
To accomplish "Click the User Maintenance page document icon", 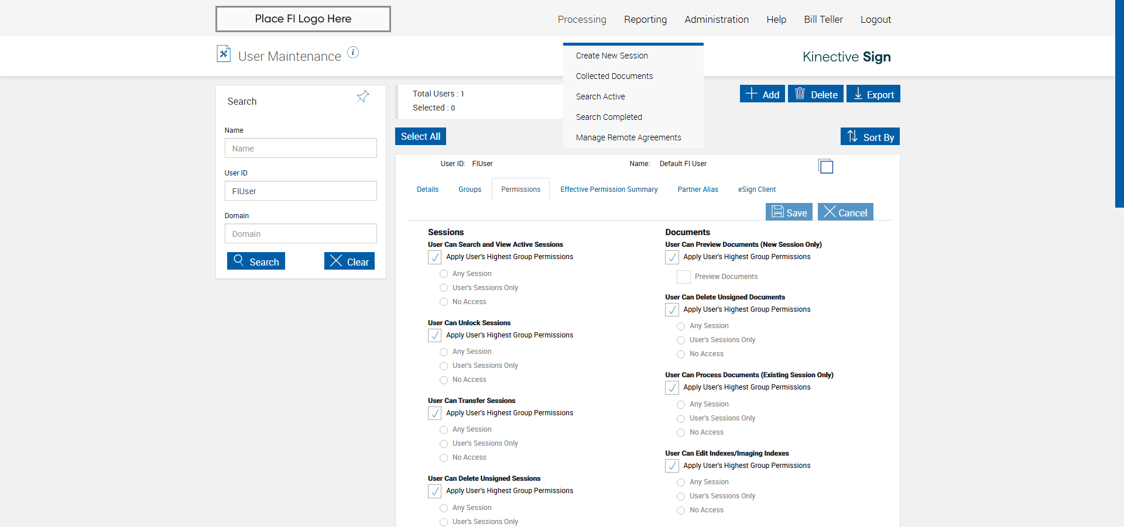I will (x=224, y=54).
